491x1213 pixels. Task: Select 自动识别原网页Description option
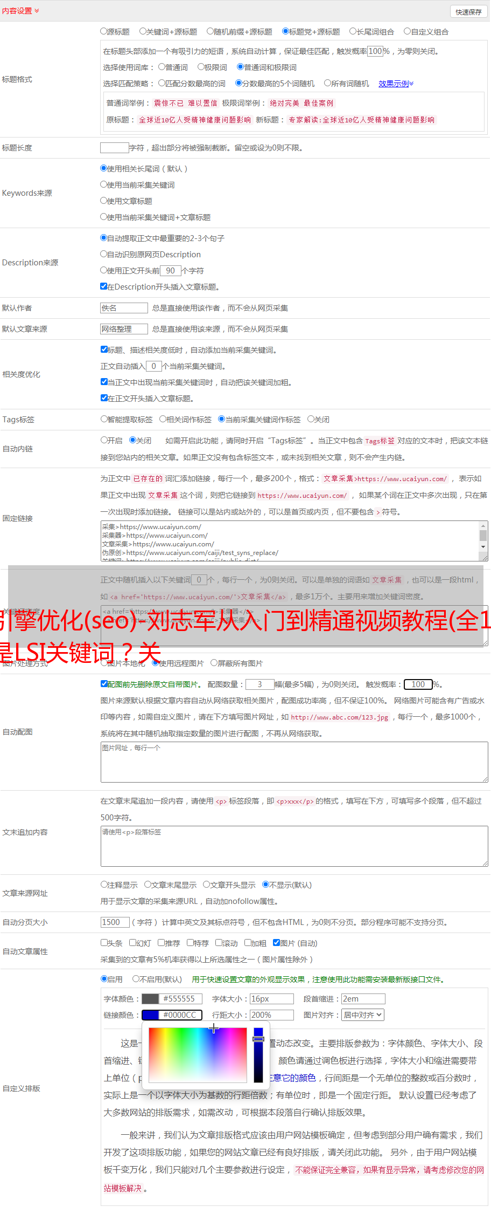tap(104, 254)
